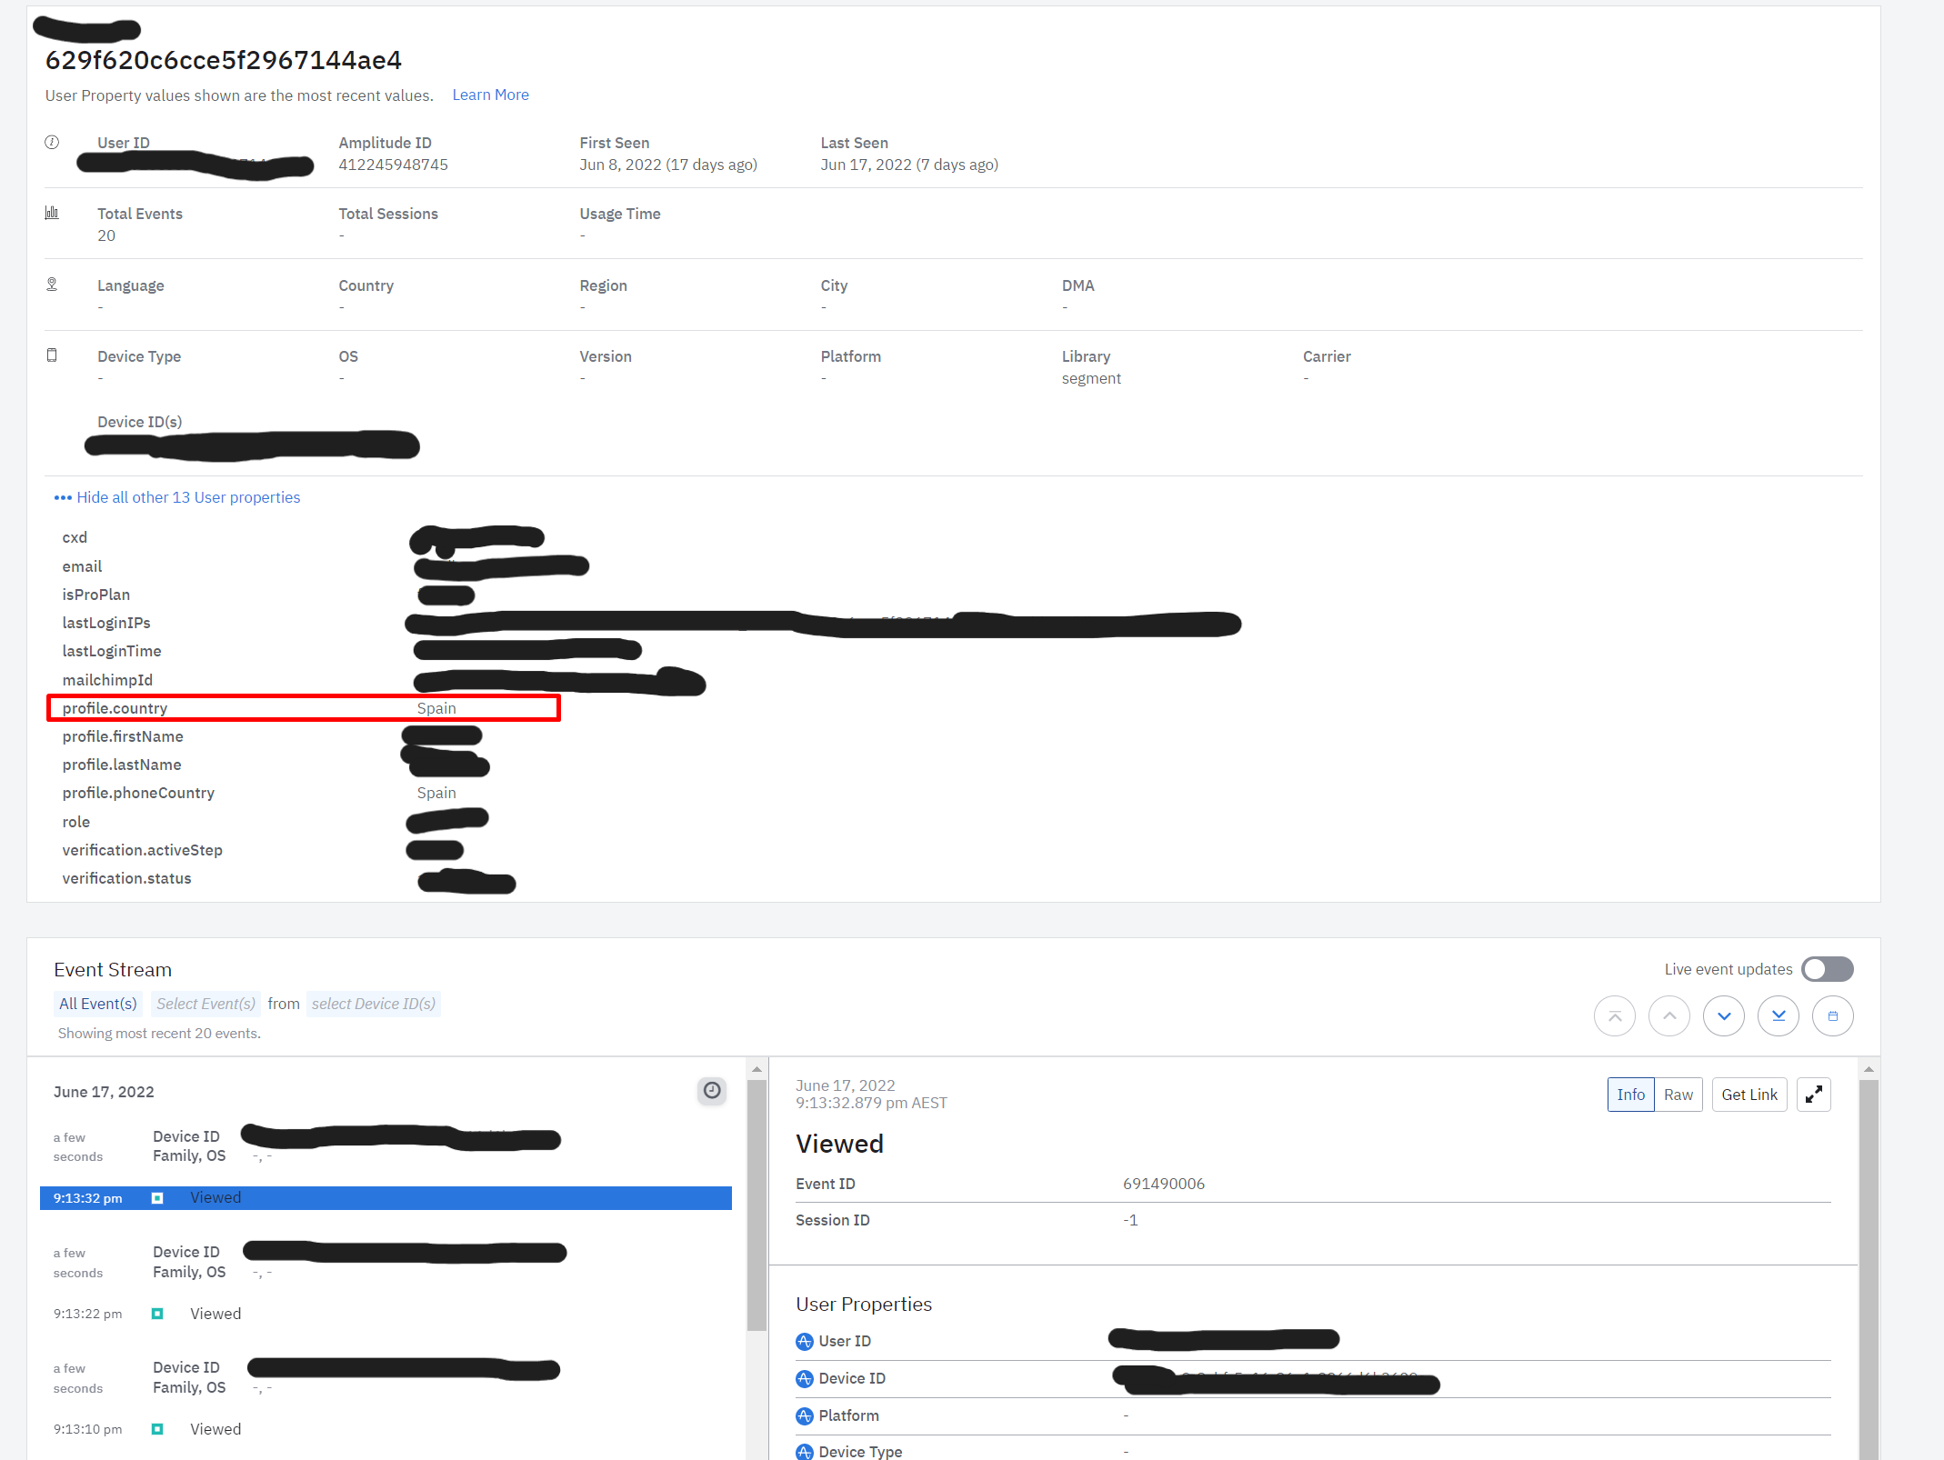1944x1460 pixels.
Task: Click the clock timestamp icon in event list
Action: tap(712, 1090)
